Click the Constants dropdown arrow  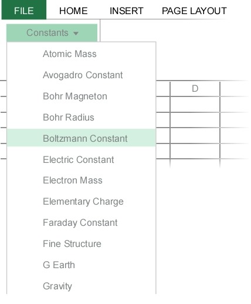click(76, 34)
